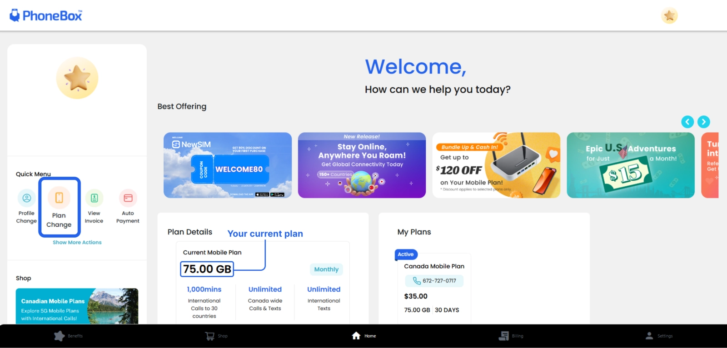Click the Show More Actions link
The width and height of the screenshot is (727, 348).
point(77,243)
